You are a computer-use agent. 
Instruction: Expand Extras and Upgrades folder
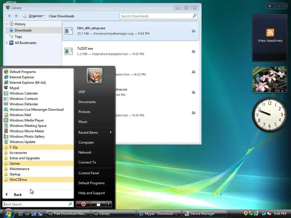tap(38, 158)
